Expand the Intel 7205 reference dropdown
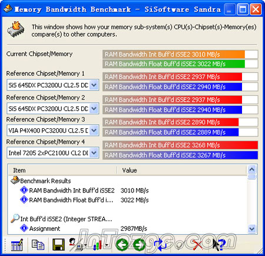This screenshot has height=256, width=265. pos(94,153)
